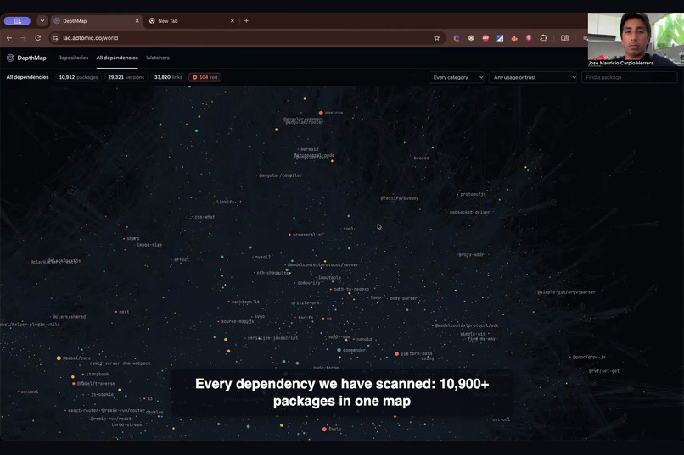The width and height of the screenshot is (684, 455).
Task: Click the mysql2 node label
Action: (262, 257)
